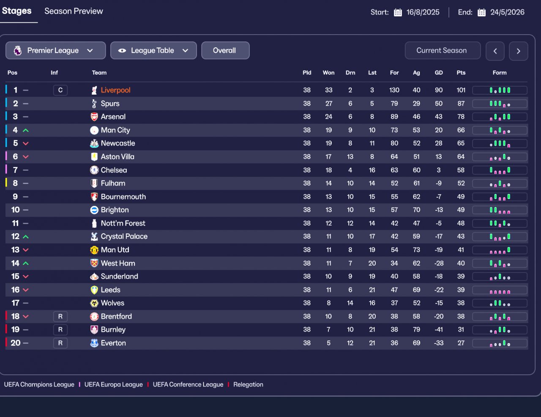Click the Liverpool club crest icon
Screen dimensions: 541x417
(94, 90)
